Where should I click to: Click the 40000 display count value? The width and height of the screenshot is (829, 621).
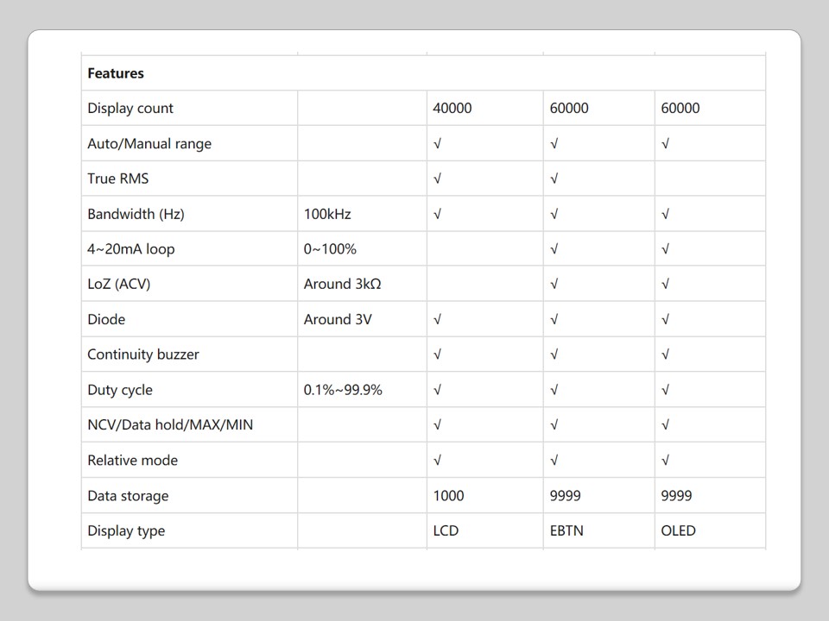click(452, 109)
